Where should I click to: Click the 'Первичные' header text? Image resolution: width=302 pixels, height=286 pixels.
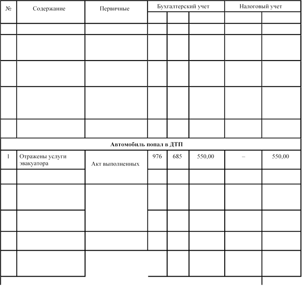(114, 9)
